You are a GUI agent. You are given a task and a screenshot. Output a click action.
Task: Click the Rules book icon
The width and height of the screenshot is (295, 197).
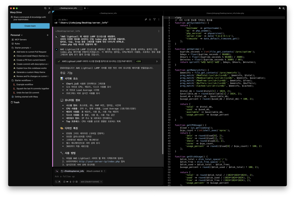coord(13,44)
